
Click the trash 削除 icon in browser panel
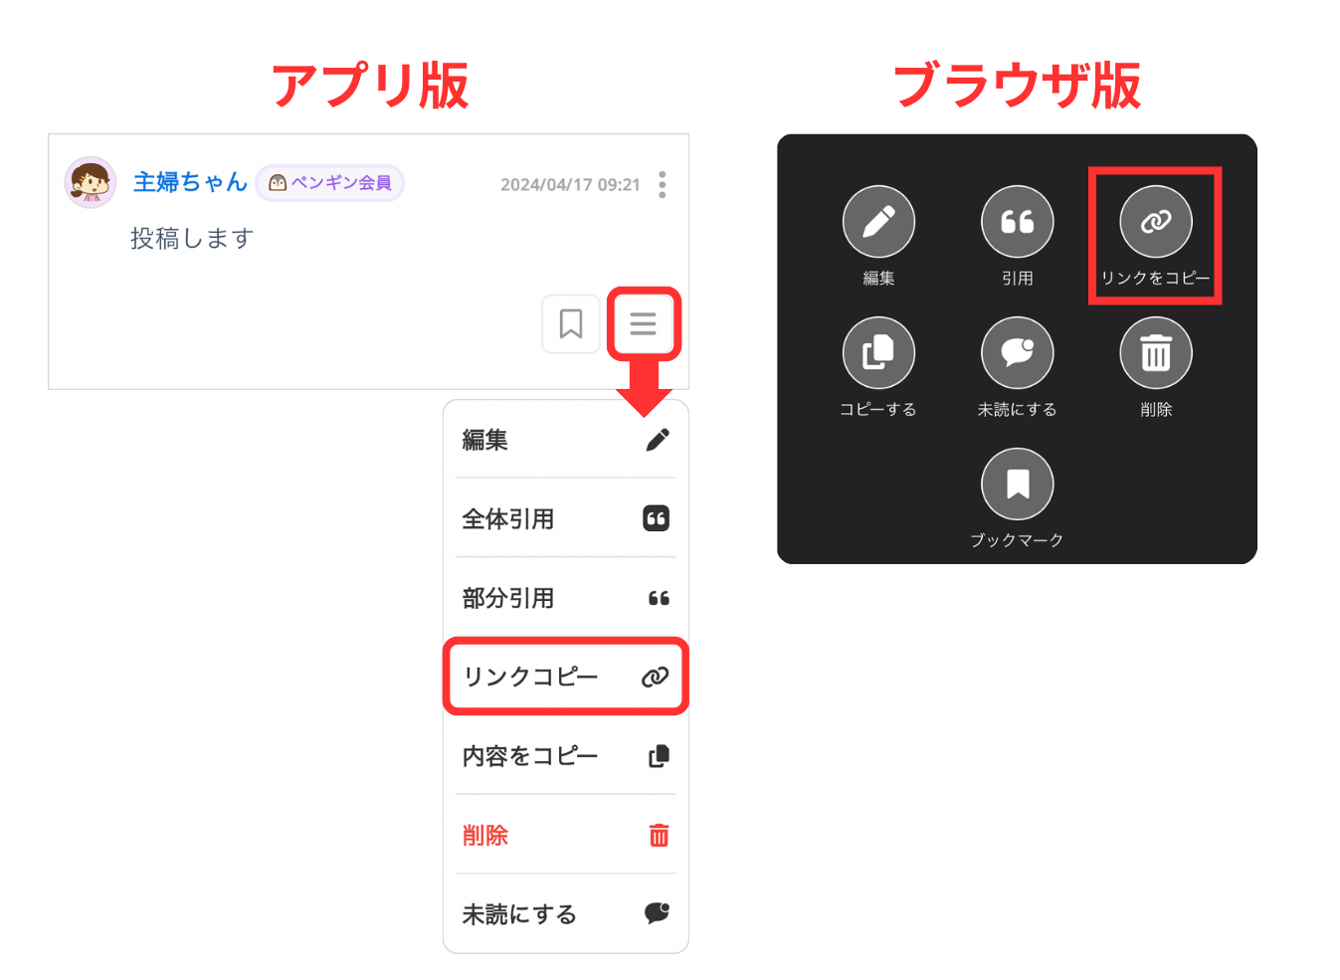pos(1156,353)
